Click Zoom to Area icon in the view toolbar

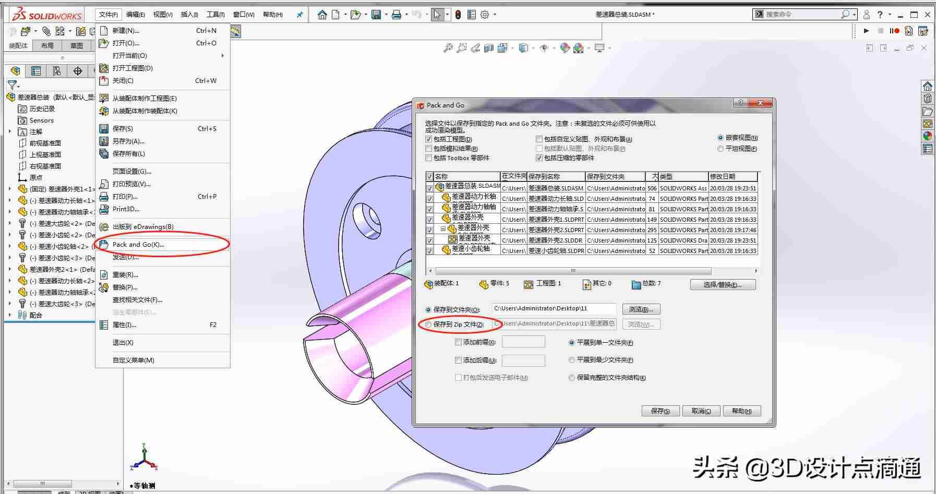point(461,48)
